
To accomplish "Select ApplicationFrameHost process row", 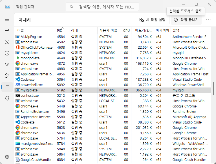I will tap(113, 74).
